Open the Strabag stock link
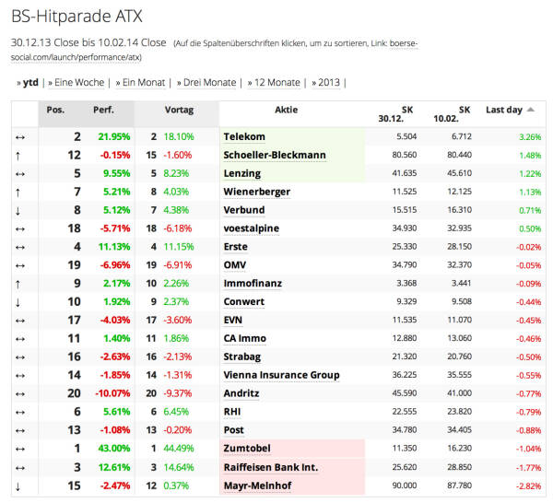The image size is (553, 503). pos(241,357)
